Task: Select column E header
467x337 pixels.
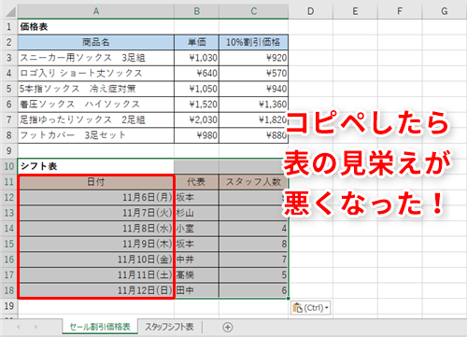Action: [355, 11]
